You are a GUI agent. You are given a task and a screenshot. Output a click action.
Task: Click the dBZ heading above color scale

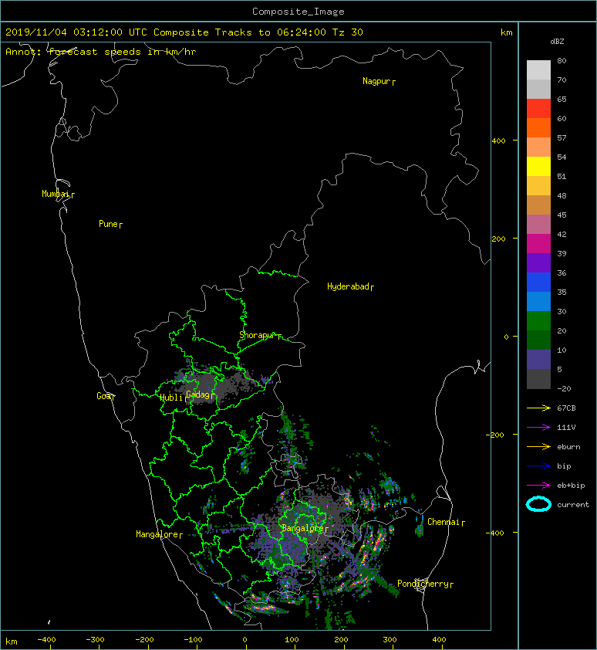click(557, 42)
